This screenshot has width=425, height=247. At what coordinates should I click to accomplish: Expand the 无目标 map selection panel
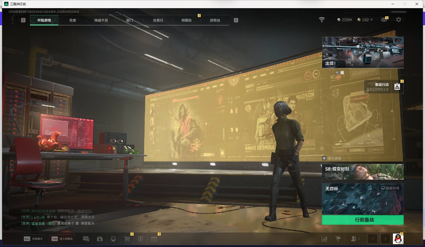pyautogui.click(x=363, y=199)
